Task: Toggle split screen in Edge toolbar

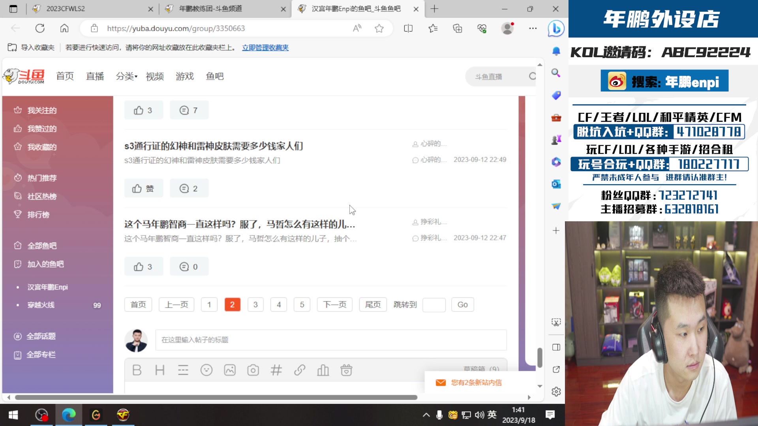Action: (x=408, y=28)
